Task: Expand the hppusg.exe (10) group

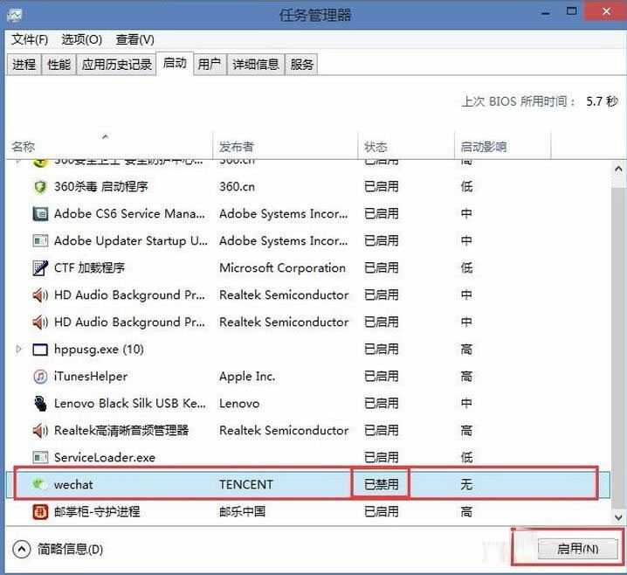Action: tap(19, 350)
